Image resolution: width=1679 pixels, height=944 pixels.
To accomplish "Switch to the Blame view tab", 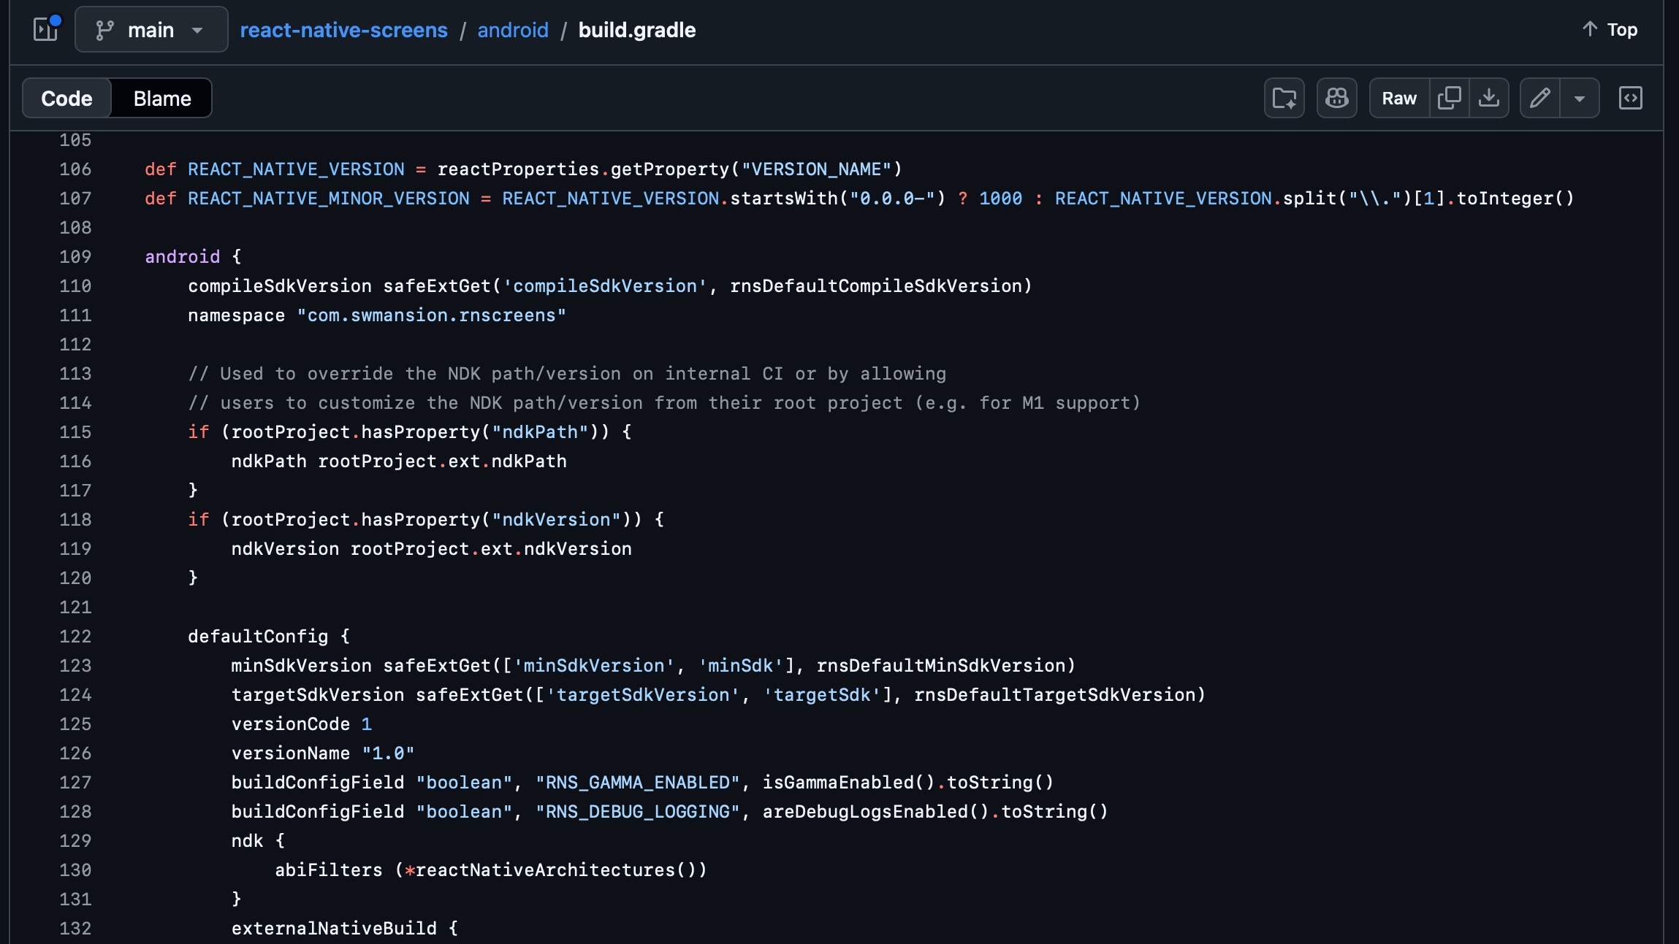I will pos(162,98).
